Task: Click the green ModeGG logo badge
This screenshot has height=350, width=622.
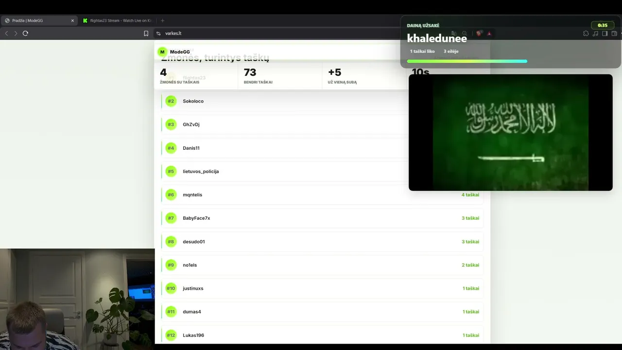Action: (162, 52)
